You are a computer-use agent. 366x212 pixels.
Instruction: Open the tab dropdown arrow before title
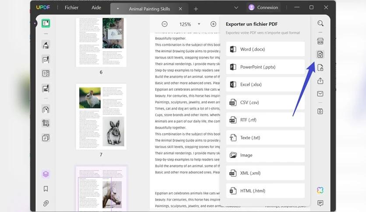[x=118, y=9]
